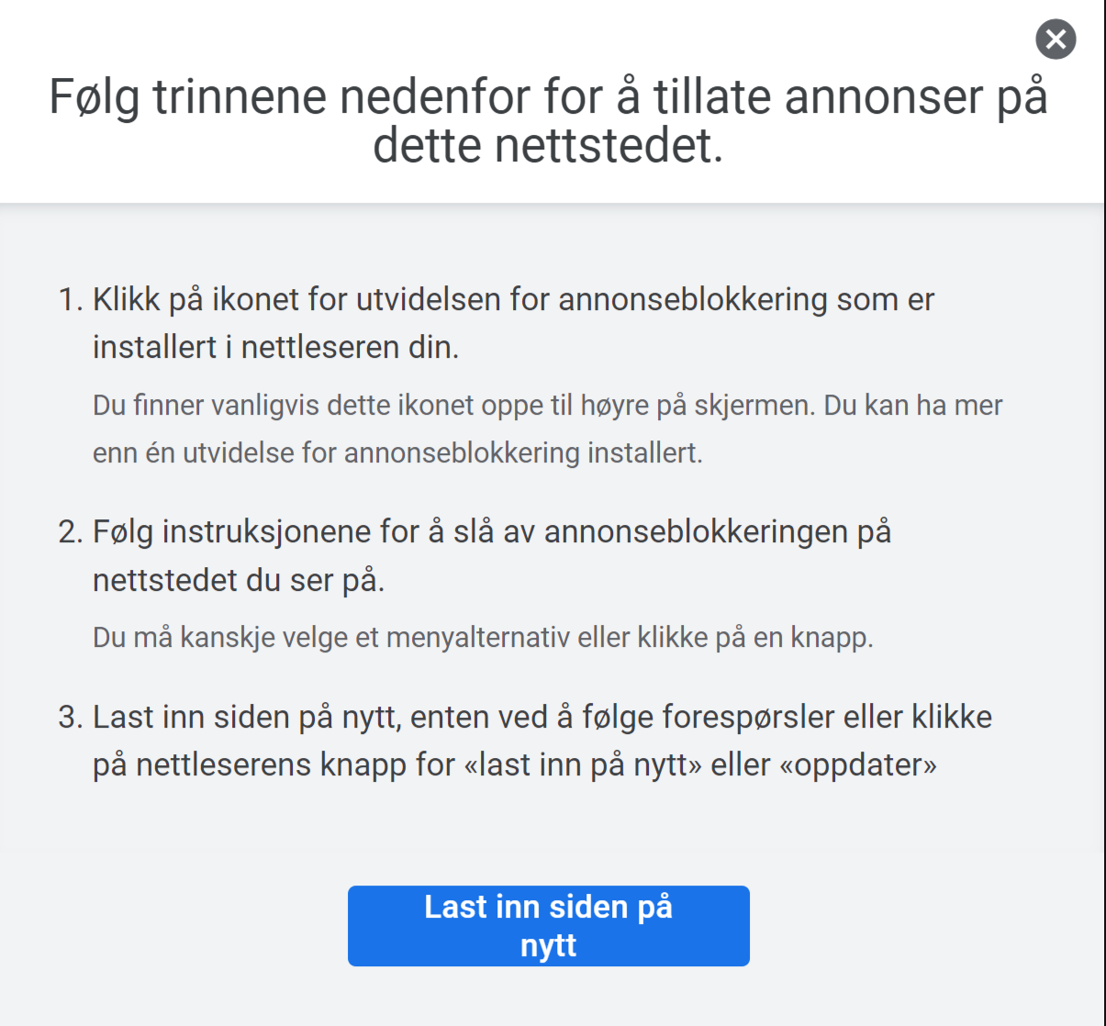Click the word 'annonseblokkeringen' in step two
Screen dimensions: 1106x1026
tap(697, 531)
